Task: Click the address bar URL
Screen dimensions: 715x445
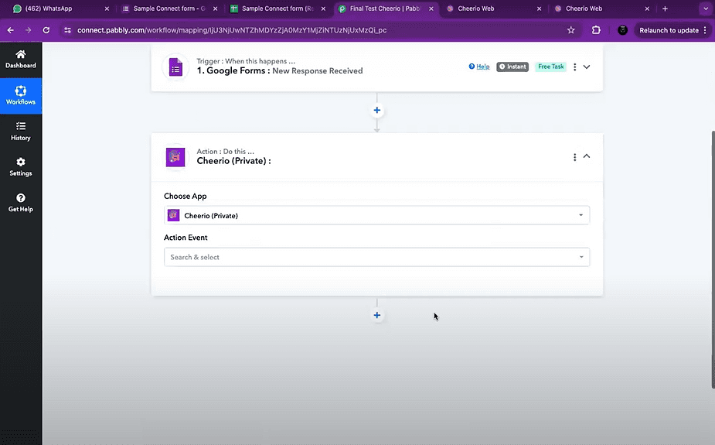Action: (232, 30)
